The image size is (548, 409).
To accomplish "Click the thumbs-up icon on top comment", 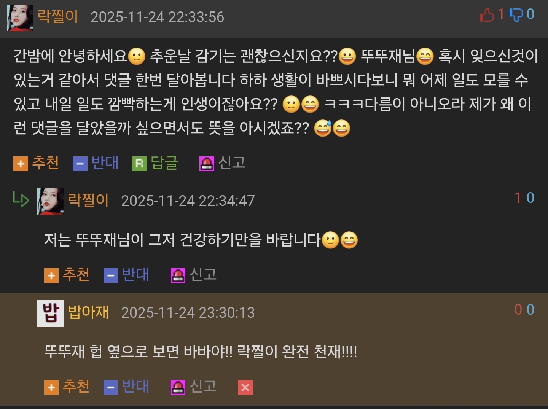I will tap(487, 15).
